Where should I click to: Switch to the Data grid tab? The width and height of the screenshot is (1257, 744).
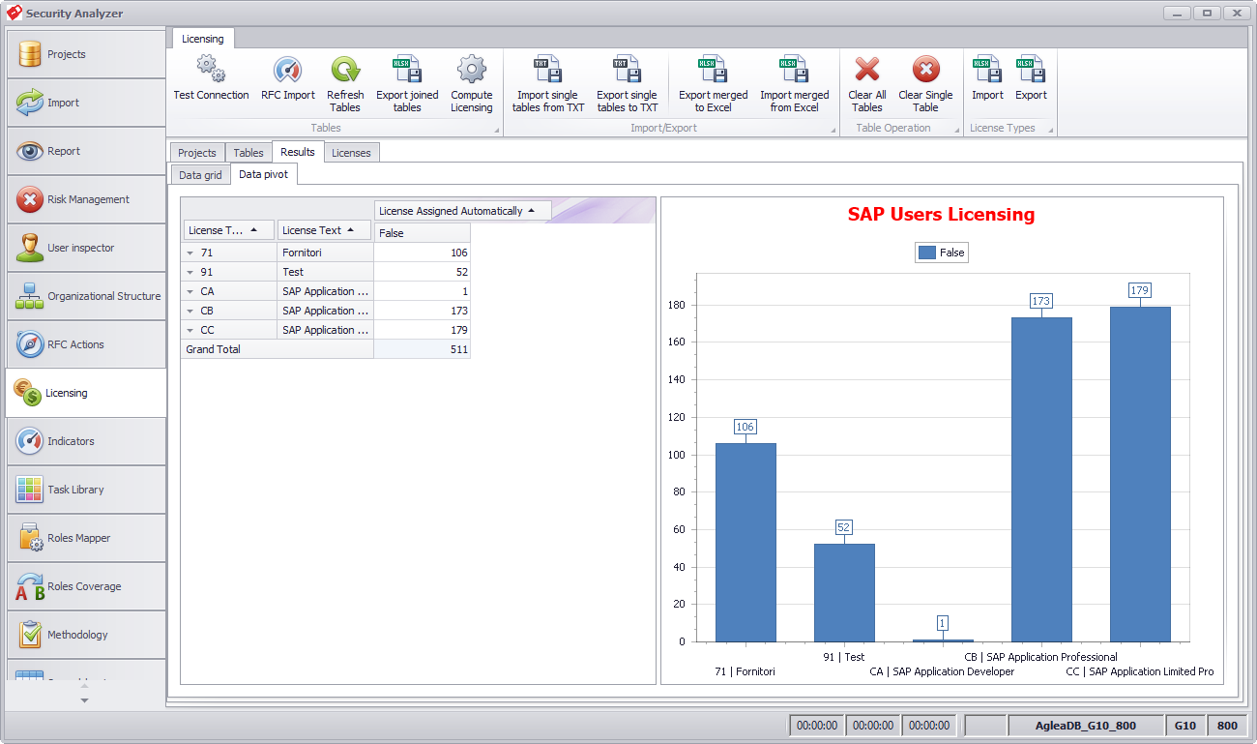200,175
